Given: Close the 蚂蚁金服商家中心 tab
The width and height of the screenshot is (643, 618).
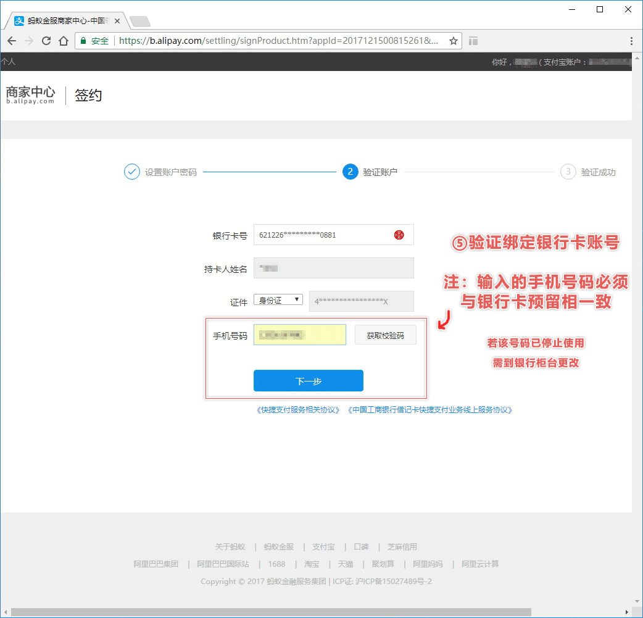Looking at the screenshot, I should 117,20.
